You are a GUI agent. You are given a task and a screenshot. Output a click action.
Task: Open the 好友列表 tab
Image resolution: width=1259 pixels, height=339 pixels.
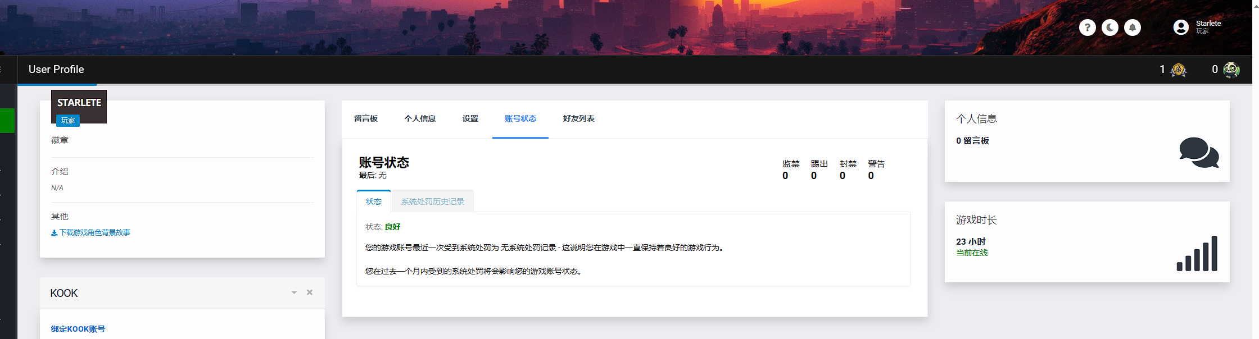point(579,118)
